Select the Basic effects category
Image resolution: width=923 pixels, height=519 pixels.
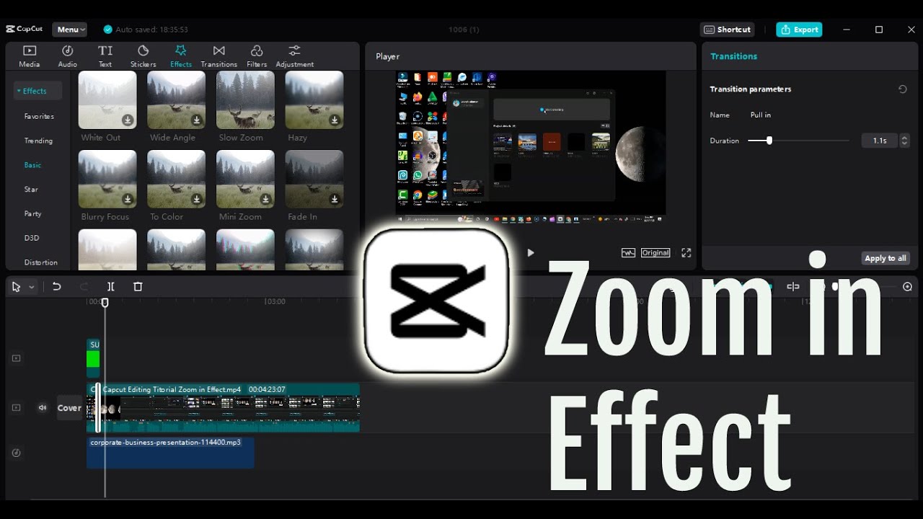click(x=32, y=164)
